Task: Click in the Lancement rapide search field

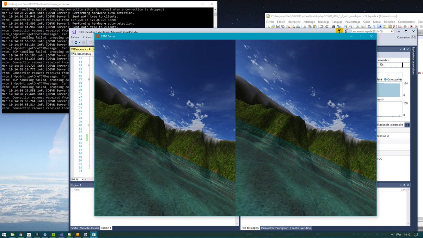Action: 372,31
